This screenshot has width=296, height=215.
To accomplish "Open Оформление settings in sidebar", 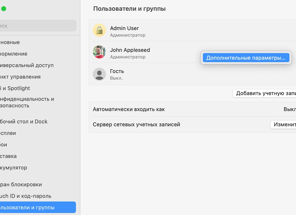I will coord(14,54).
